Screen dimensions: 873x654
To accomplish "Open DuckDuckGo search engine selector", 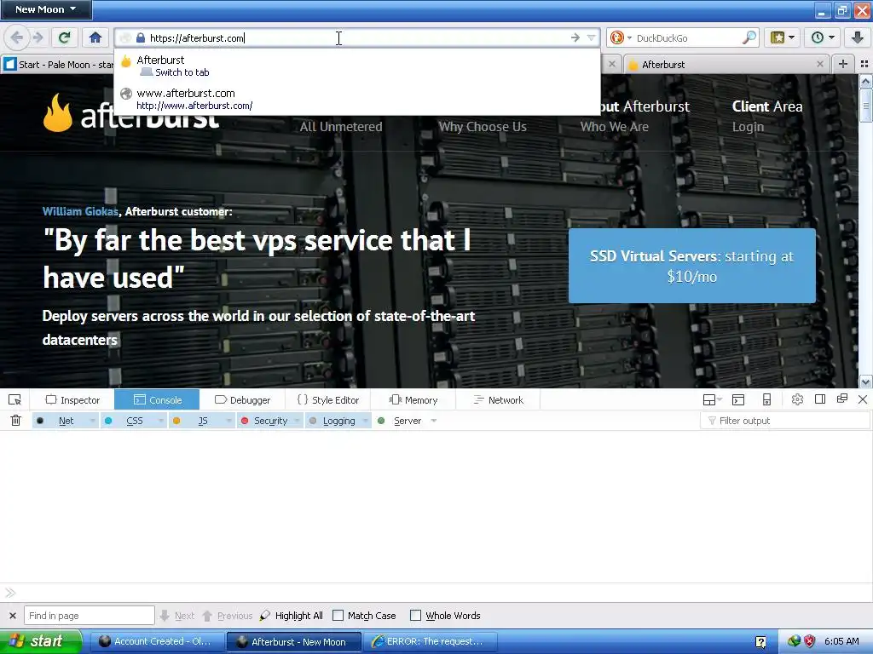I will 621,37.
